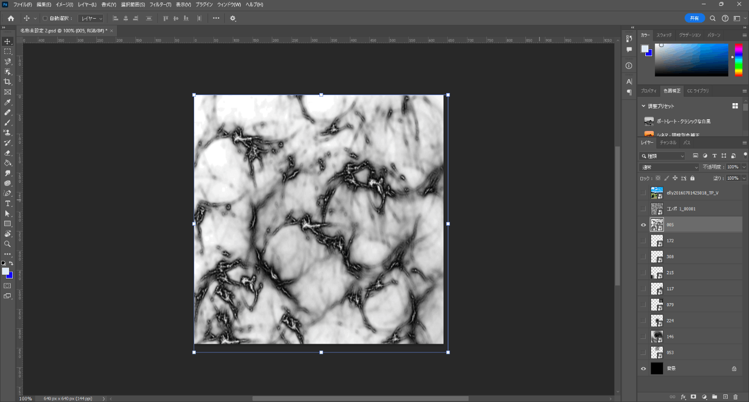The image size is (749, 402).
Task: Select the Crop tool
Action: 7,82
